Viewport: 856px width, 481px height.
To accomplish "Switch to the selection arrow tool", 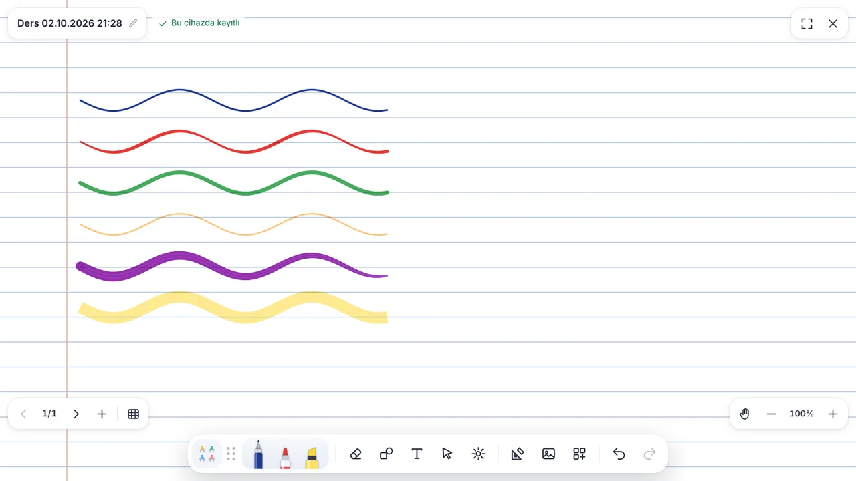I will 447,454.
